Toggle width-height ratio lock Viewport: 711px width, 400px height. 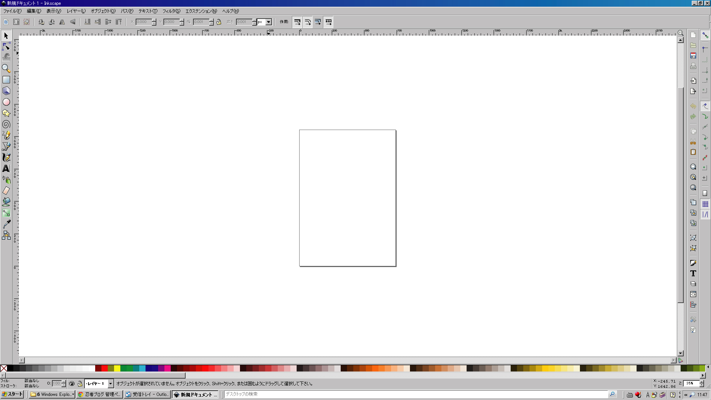pos(219,22)
